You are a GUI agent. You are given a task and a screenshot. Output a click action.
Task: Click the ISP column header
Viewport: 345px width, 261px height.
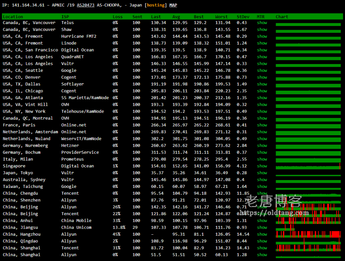coord(65,17)
